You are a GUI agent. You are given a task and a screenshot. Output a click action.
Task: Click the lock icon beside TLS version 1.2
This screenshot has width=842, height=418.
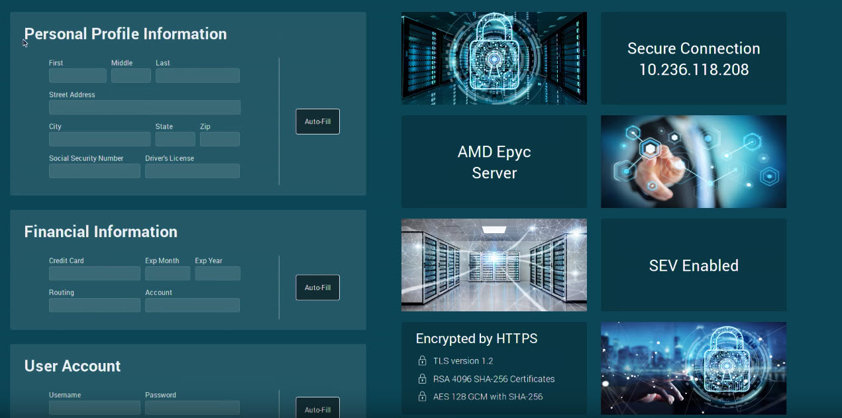click(422, 361)
